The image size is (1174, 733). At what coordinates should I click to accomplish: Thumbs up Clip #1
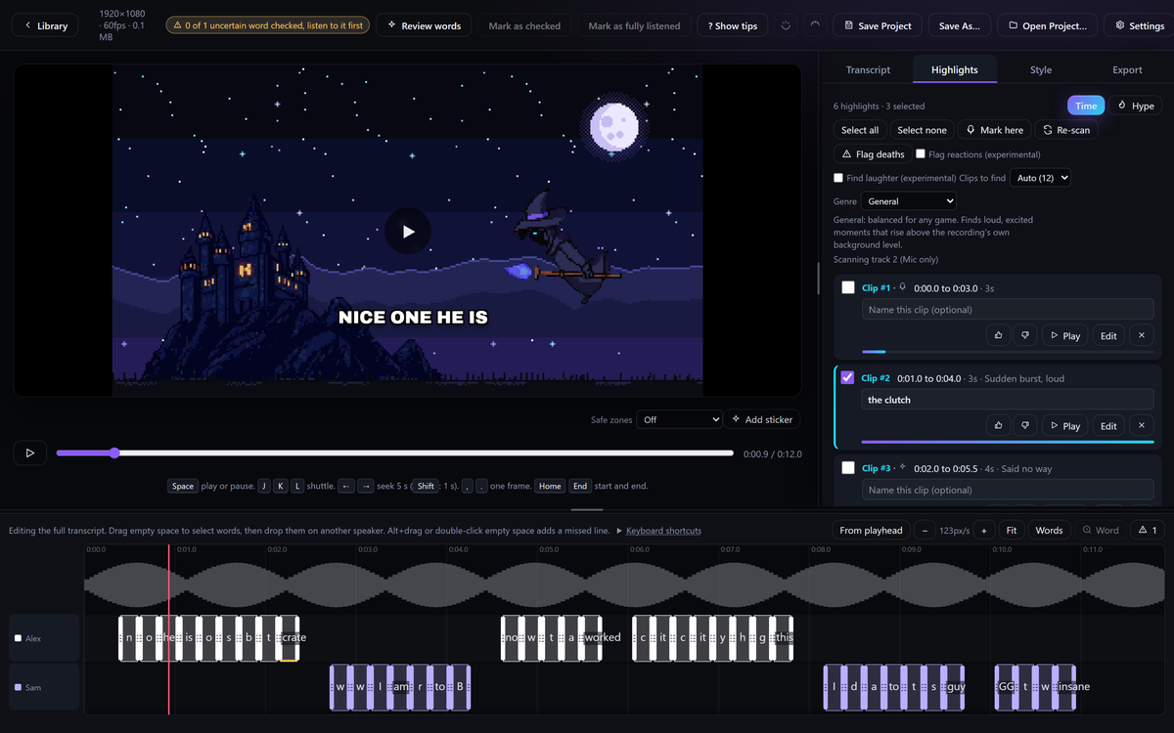(x=998, y=335)
